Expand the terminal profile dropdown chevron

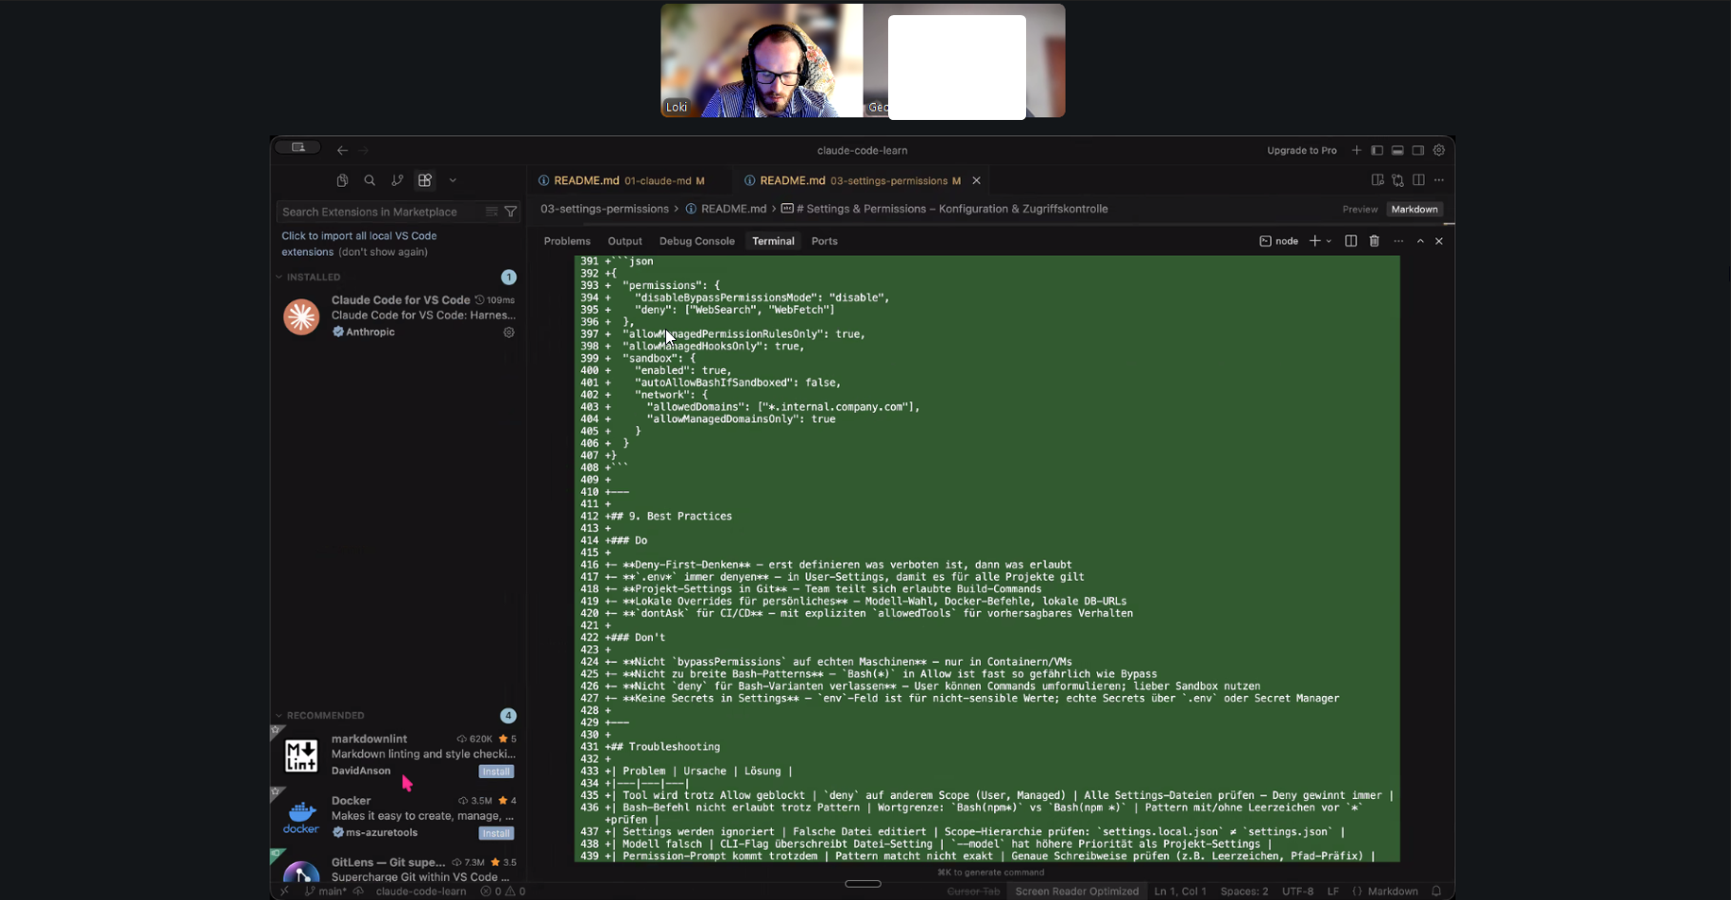click(1328, 241)
